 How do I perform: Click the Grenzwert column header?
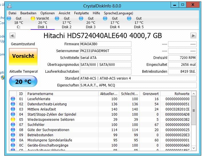coord(150,94)
